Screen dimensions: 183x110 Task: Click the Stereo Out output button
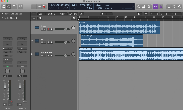[x=7, y=59]
